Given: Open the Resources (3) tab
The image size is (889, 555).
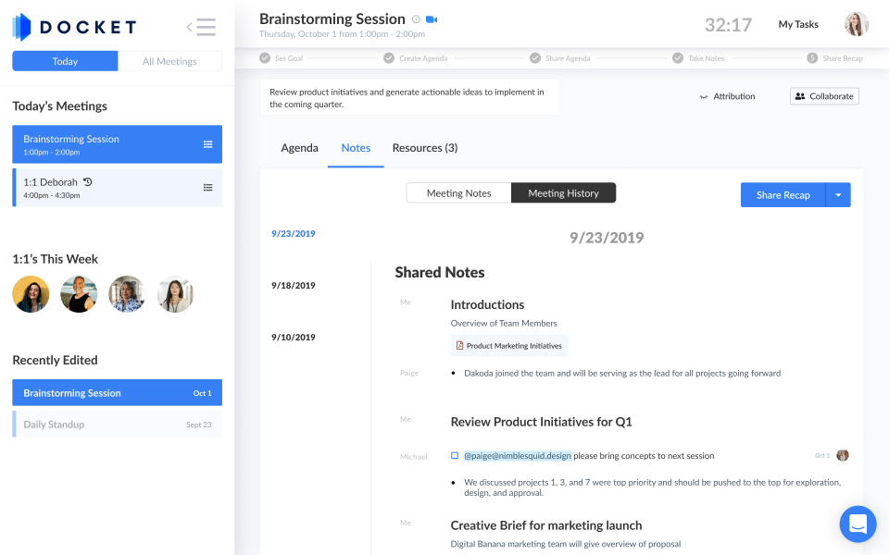Looking at the screenshot, I should tap(424, 147).
